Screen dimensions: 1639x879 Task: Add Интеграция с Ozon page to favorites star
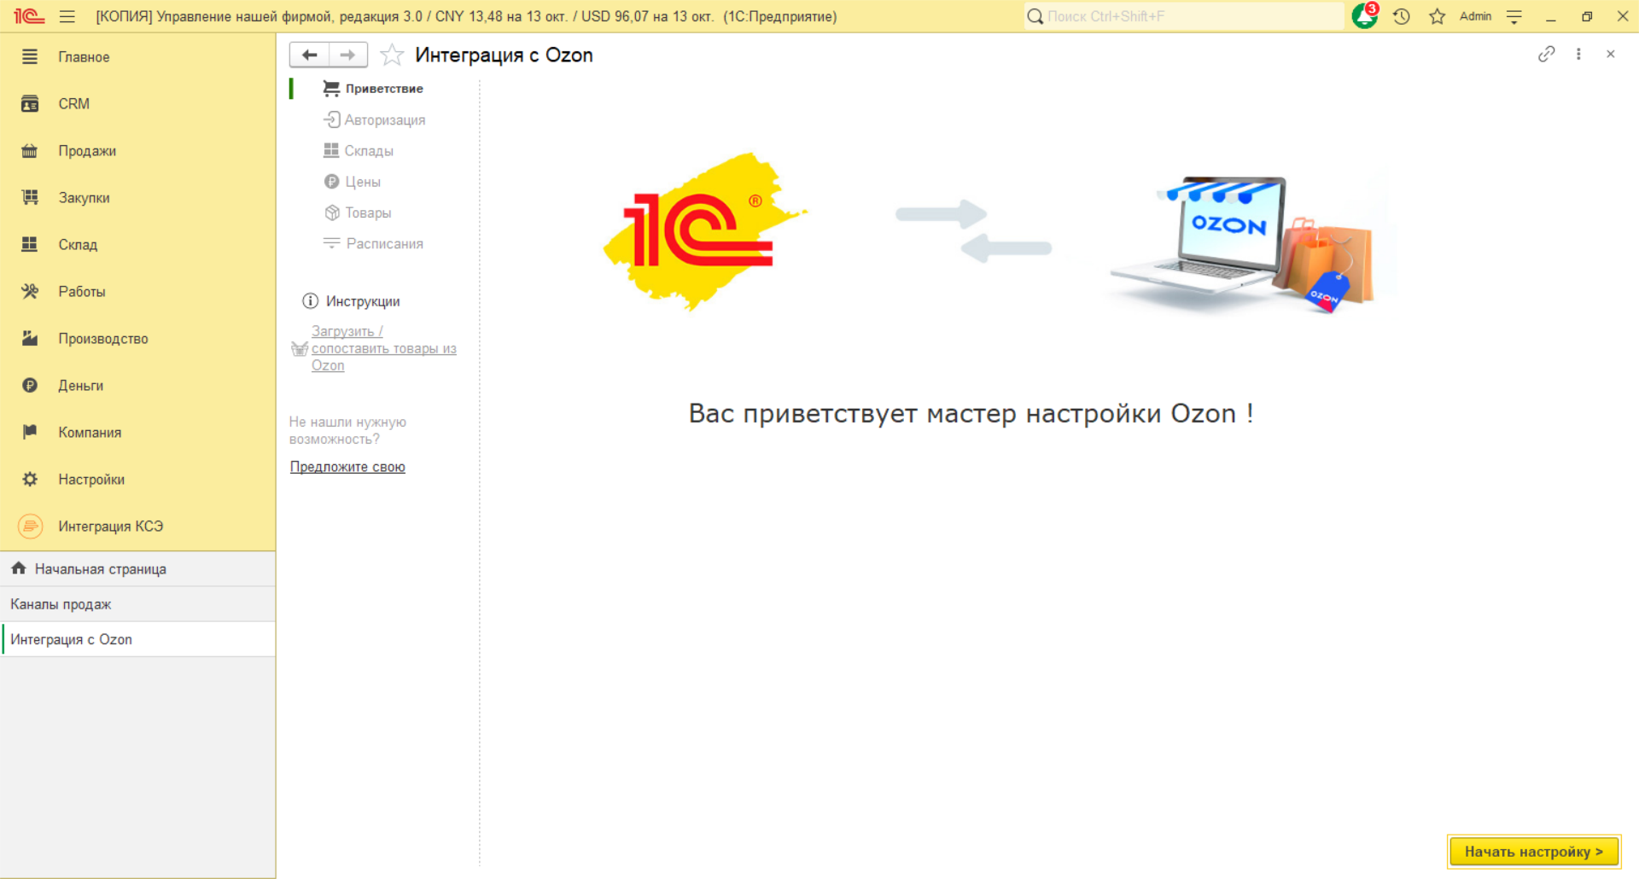[392, 55]
